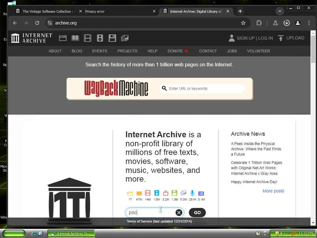317x238 pixels.
Task: Open 'Happy Internet Archive Day!' post
Action: pos(254,182)
